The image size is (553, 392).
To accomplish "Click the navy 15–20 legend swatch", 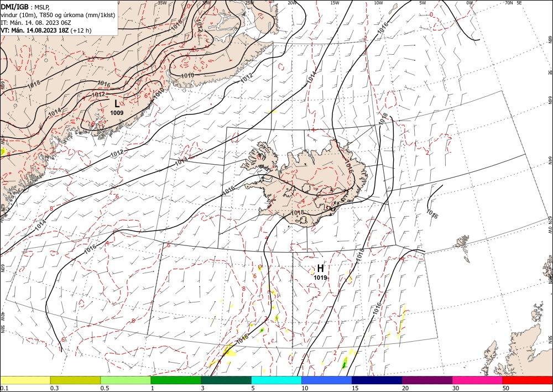I will click(x=377, y=380).
